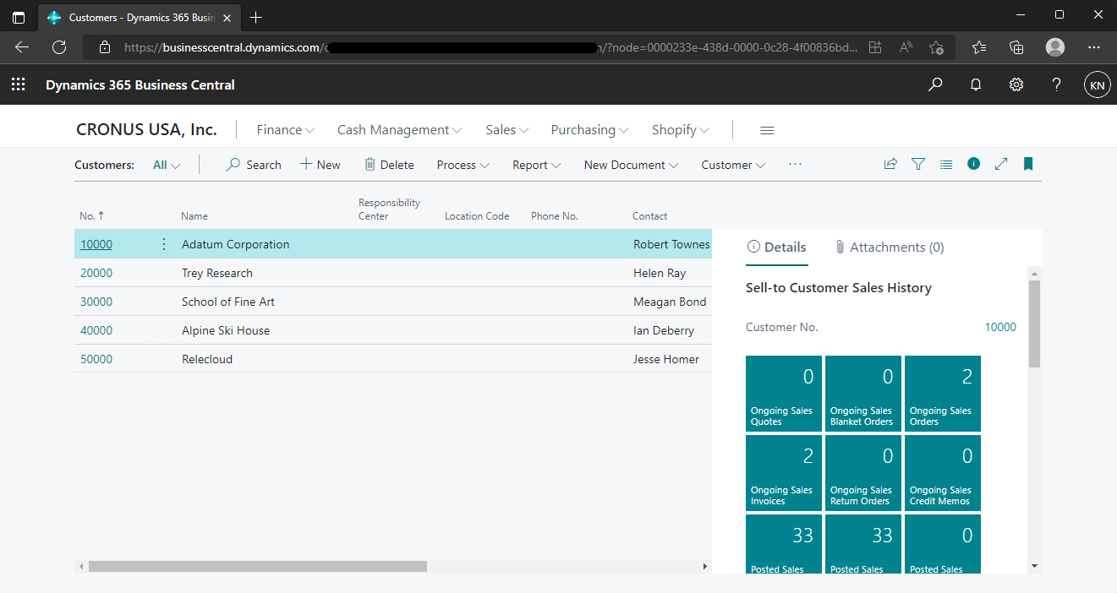Expand the Process dropdown
Viewport: 1117px width, 593px height.
463,165
